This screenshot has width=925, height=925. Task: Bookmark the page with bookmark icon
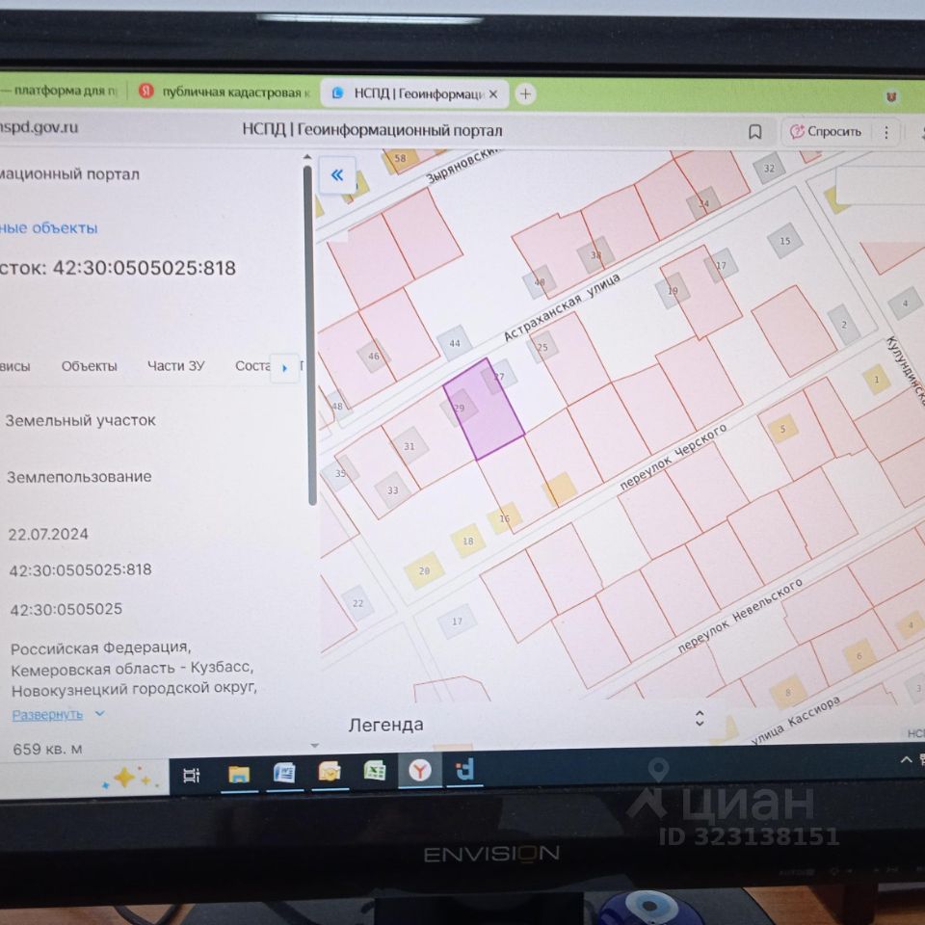click(754, 132)
